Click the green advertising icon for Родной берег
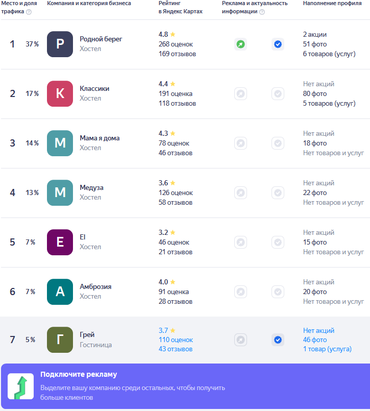370x411 pixels. 240,44
